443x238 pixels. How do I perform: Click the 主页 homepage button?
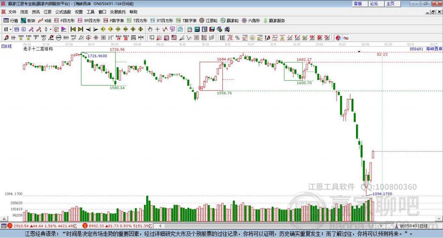tap(393, 3)
